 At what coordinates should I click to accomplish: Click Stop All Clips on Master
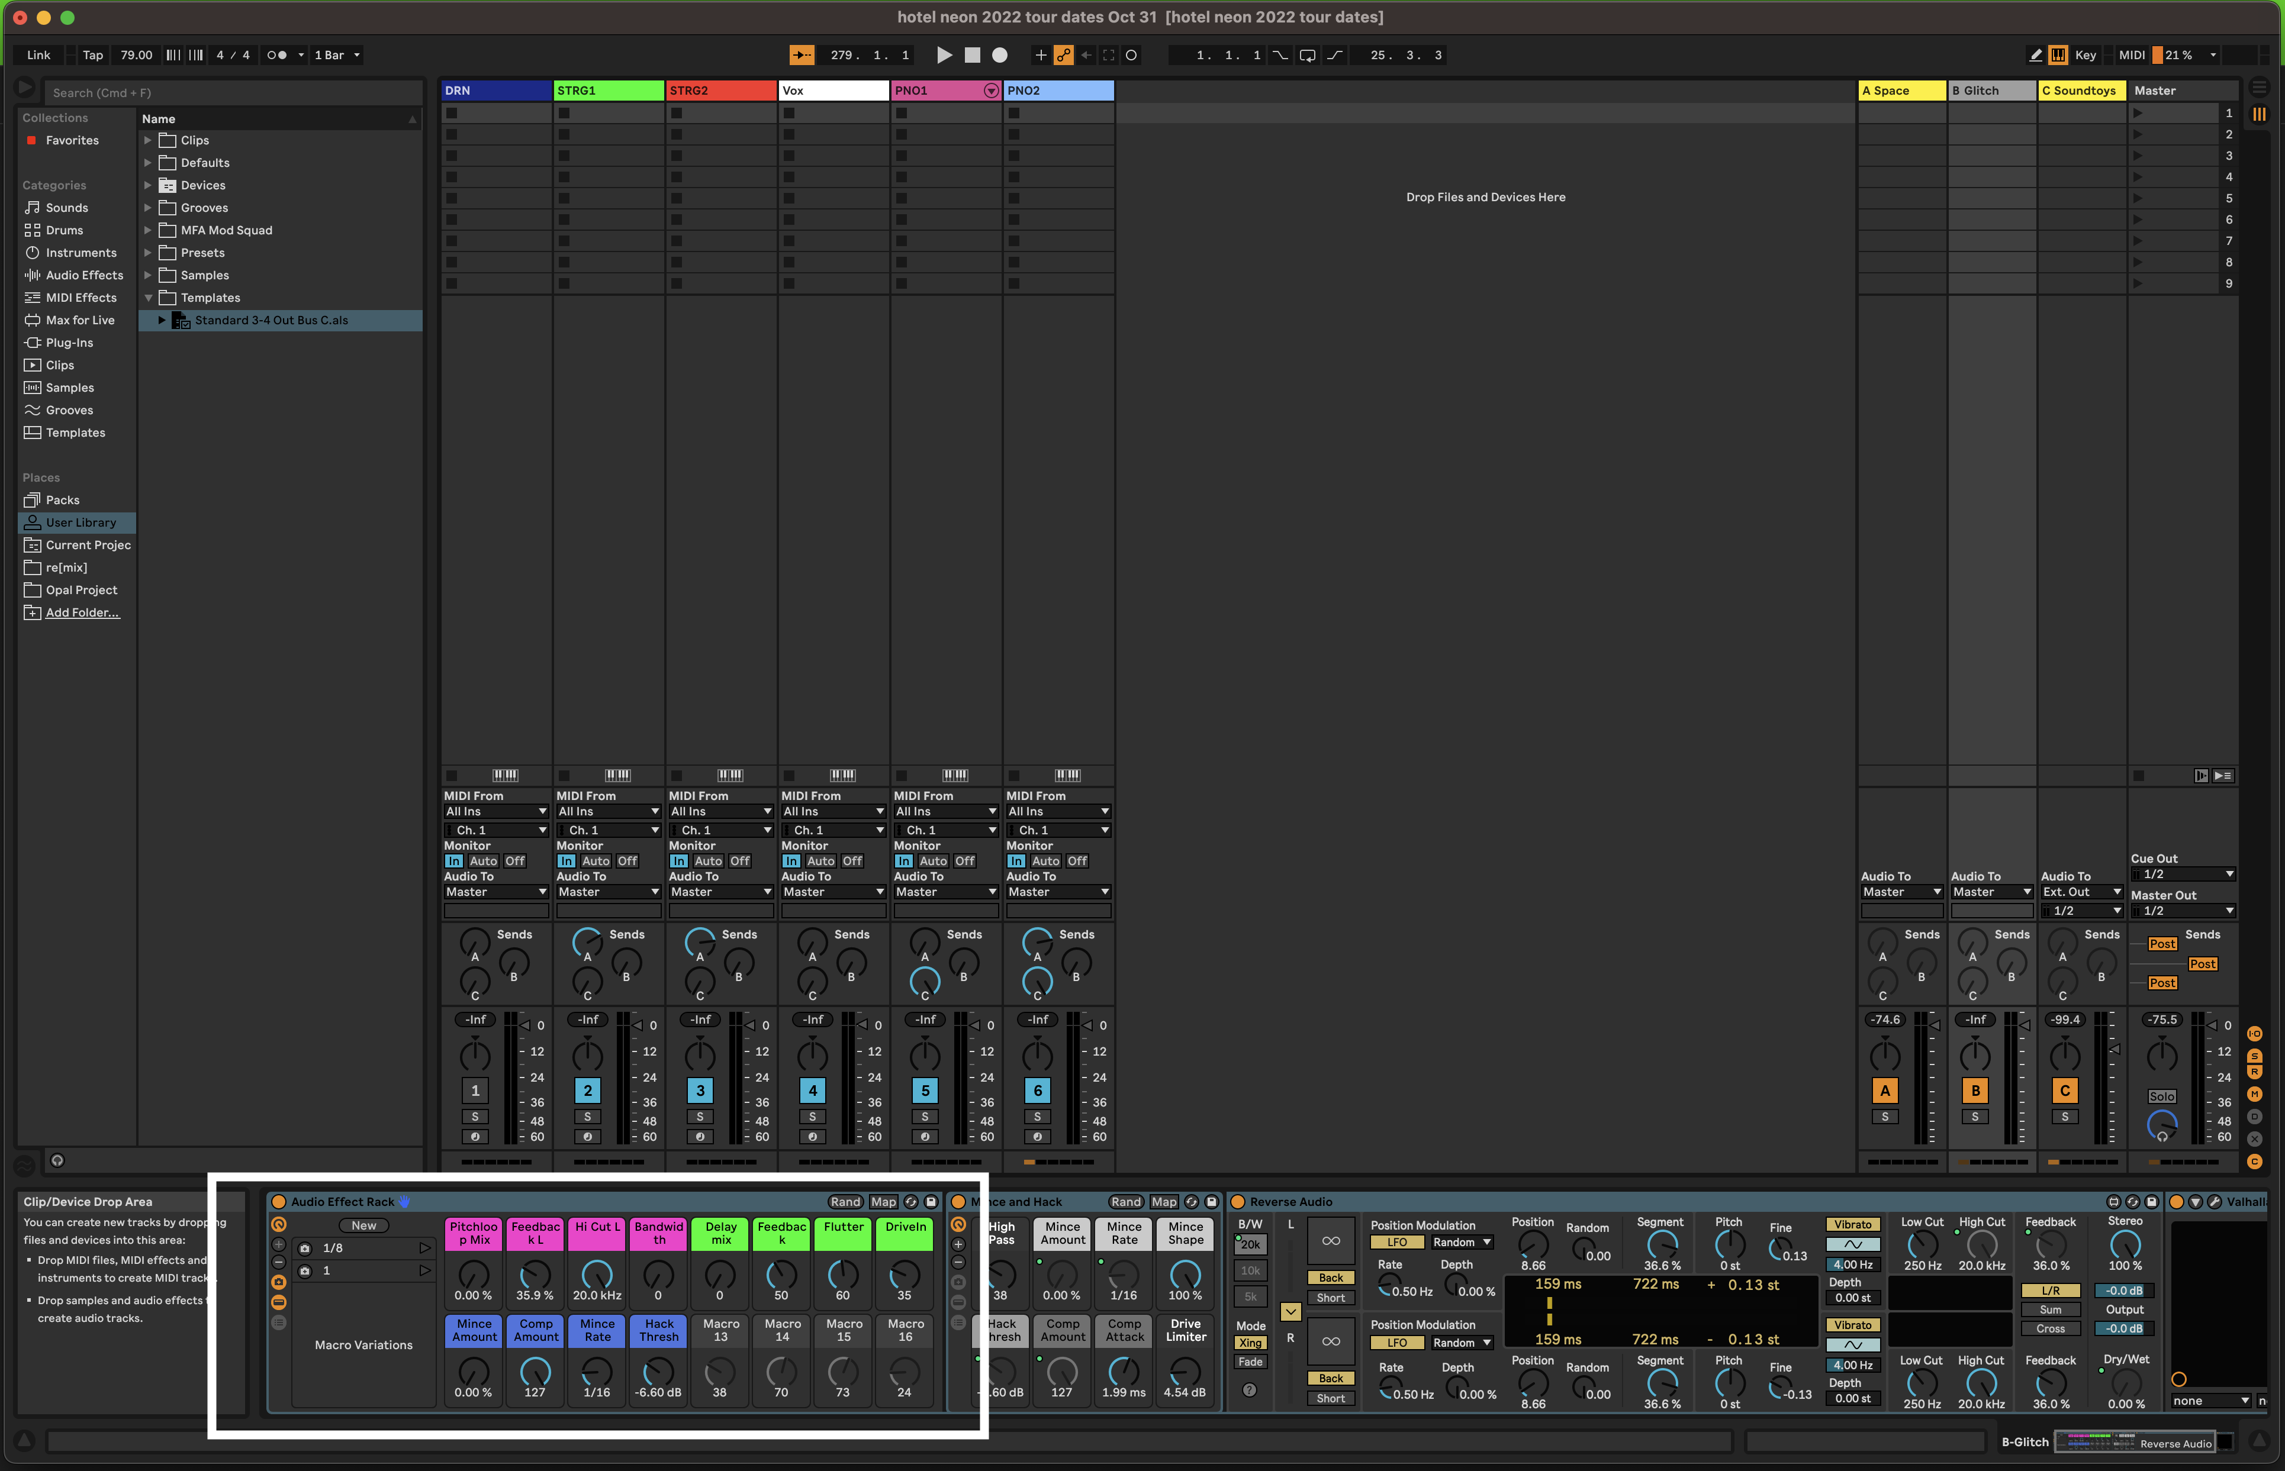tap(2139, 776)
